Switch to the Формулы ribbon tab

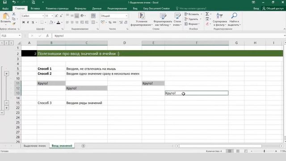click(x=80, y=8)
